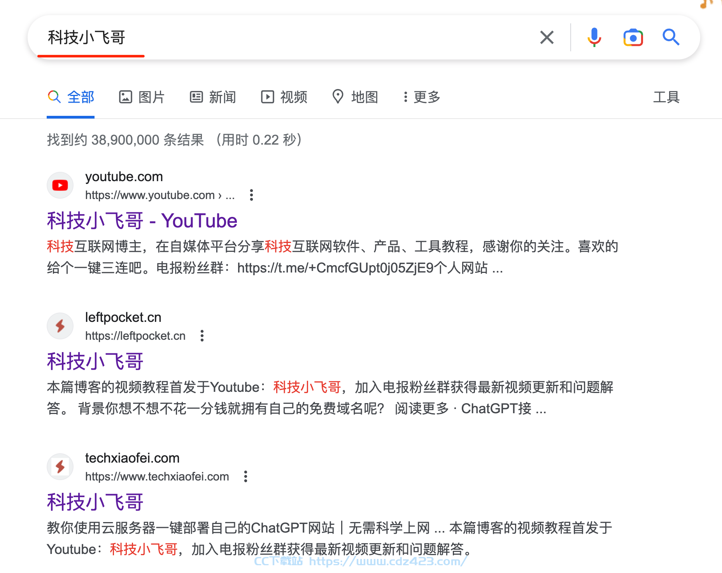Open the 工具 search tools
Screen dimensions: 722x573
(x=666, y=97)
